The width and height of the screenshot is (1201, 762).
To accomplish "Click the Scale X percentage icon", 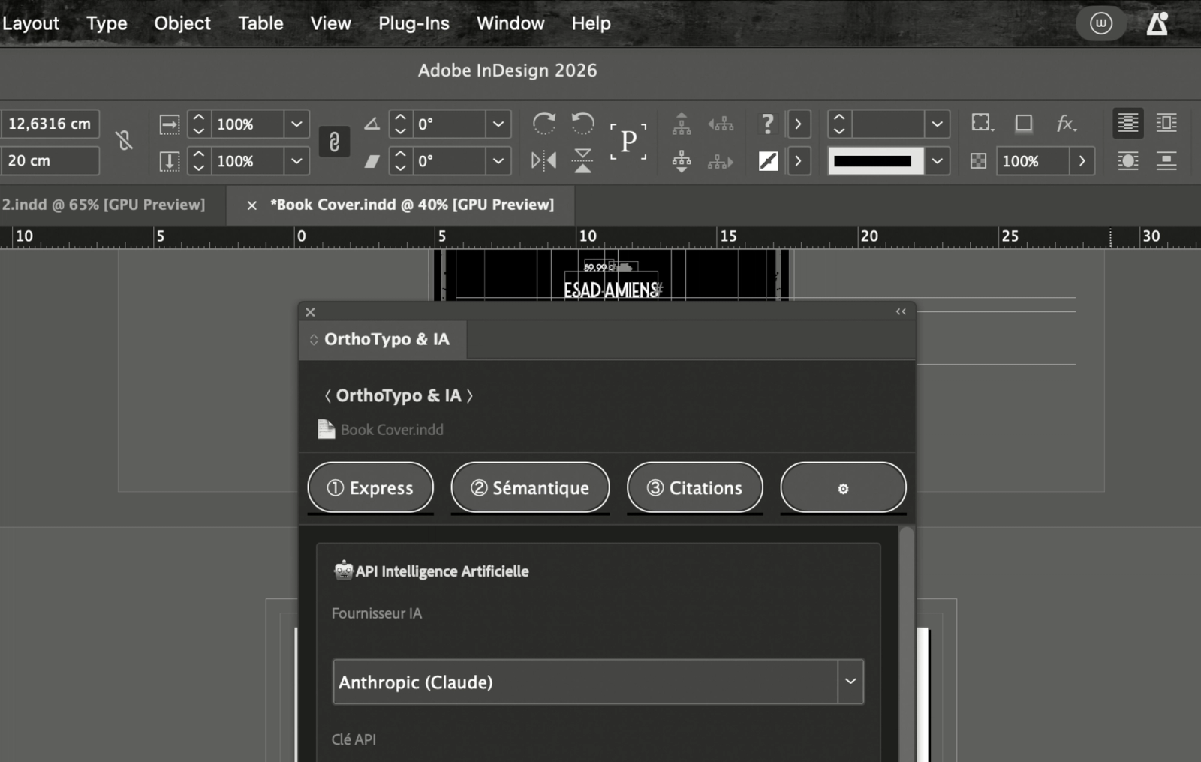I will click(x=170, y=124).
